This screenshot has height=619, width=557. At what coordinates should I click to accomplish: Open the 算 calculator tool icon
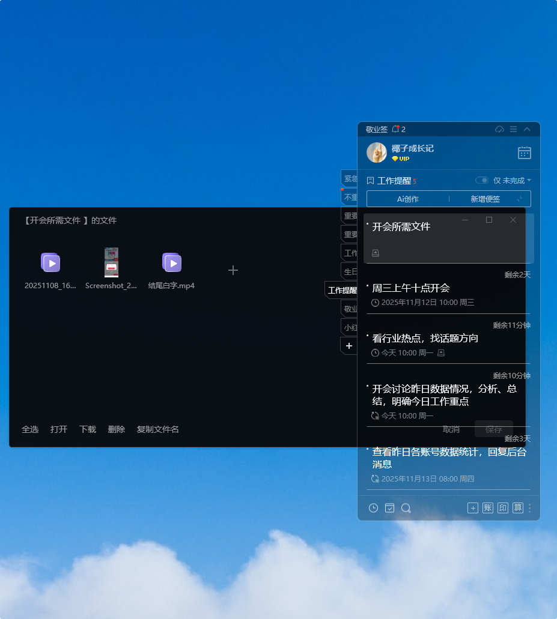pyautogui.click(x=518, y=508)
